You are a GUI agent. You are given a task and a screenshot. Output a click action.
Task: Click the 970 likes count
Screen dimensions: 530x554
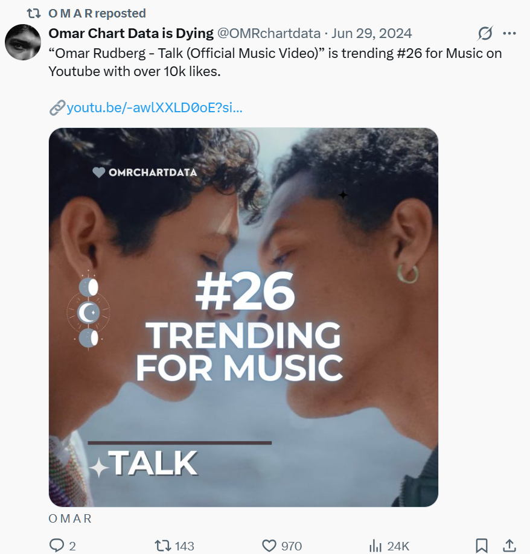pyautogui.click(x=291, y=546)
